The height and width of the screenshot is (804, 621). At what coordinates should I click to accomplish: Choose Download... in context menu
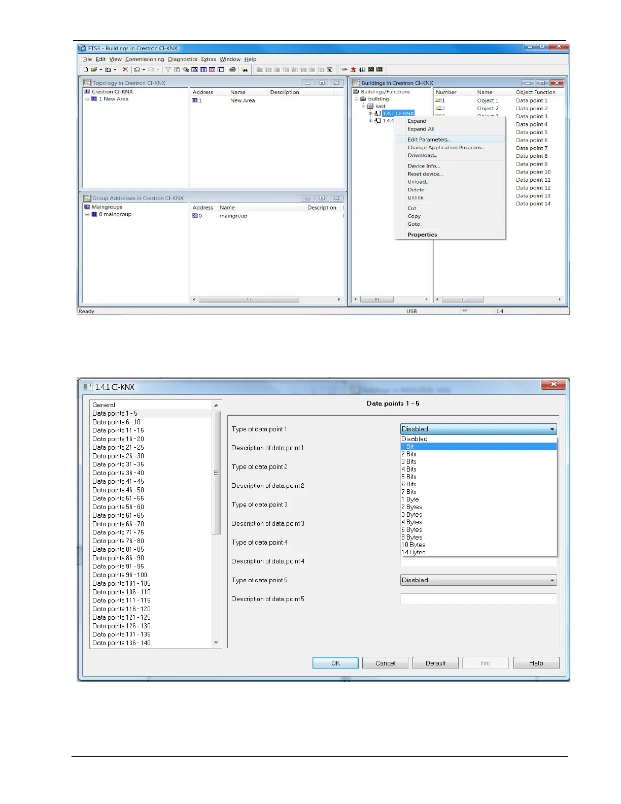[450, 156]
